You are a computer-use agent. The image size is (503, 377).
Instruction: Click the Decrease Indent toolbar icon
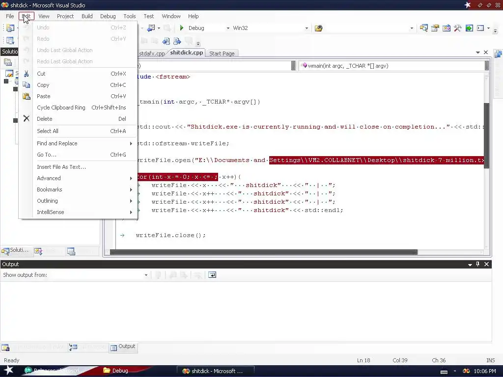166,41
